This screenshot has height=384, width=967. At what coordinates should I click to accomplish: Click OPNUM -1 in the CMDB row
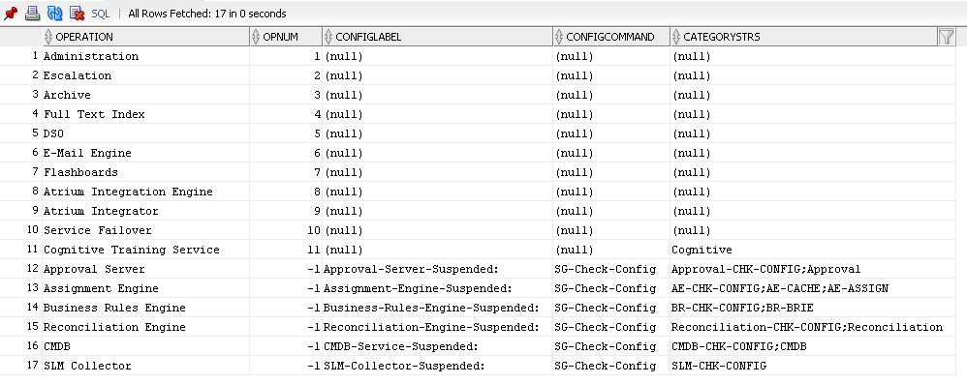(286, 346)
